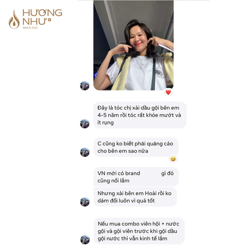Click the "Nếu mua combo viên hội" message

[139, 231]
